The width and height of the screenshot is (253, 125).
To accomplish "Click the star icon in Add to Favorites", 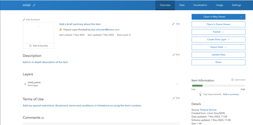I will pos(30,46).
